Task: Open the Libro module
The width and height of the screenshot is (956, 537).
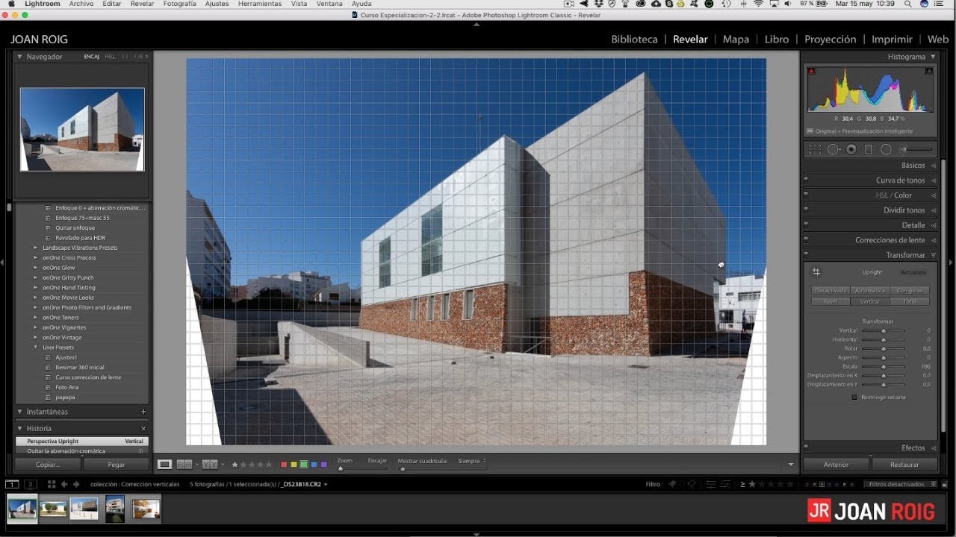Action: coord(777,40)
